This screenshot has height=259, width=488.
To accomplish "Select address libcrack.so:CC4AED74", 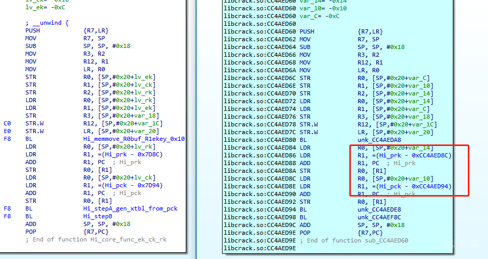I will tap(260, 109).
